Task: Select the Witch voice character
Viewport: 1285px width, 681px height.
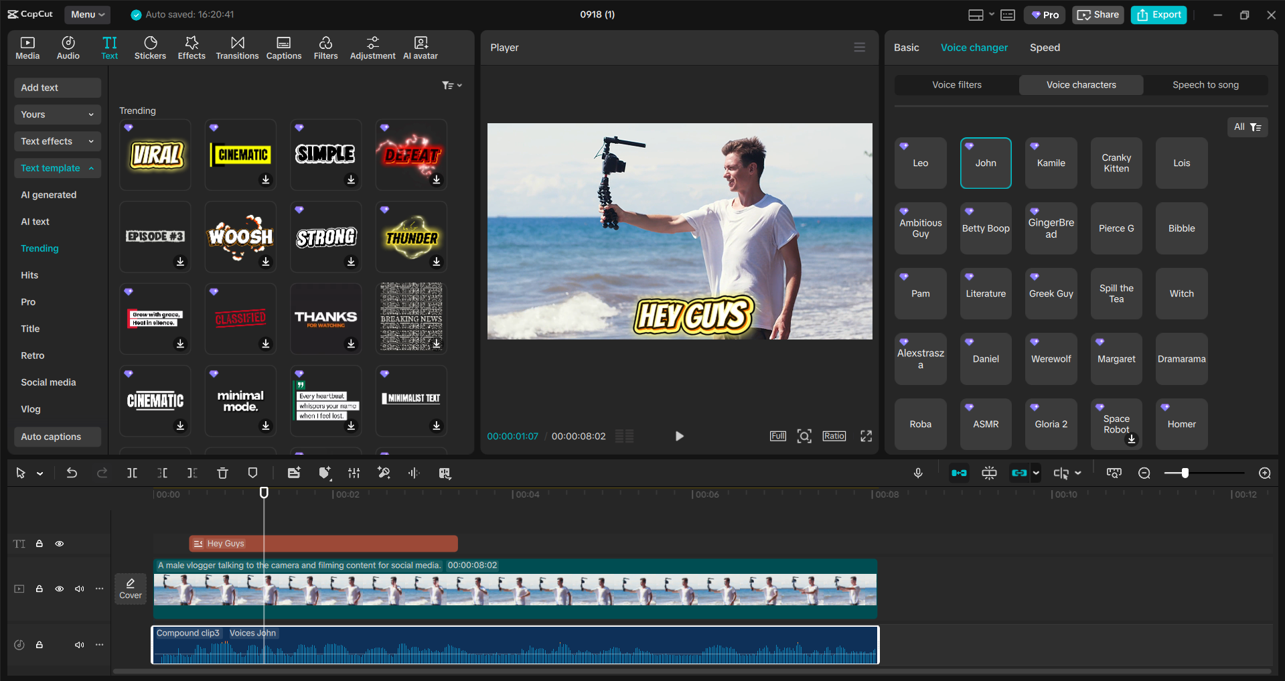Action: pos(1181,293)
